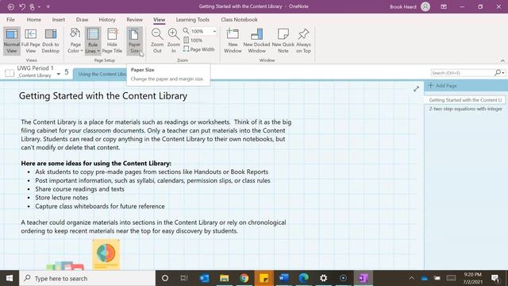Open Page Color options
508x286 pixels.
coord(75,41)
